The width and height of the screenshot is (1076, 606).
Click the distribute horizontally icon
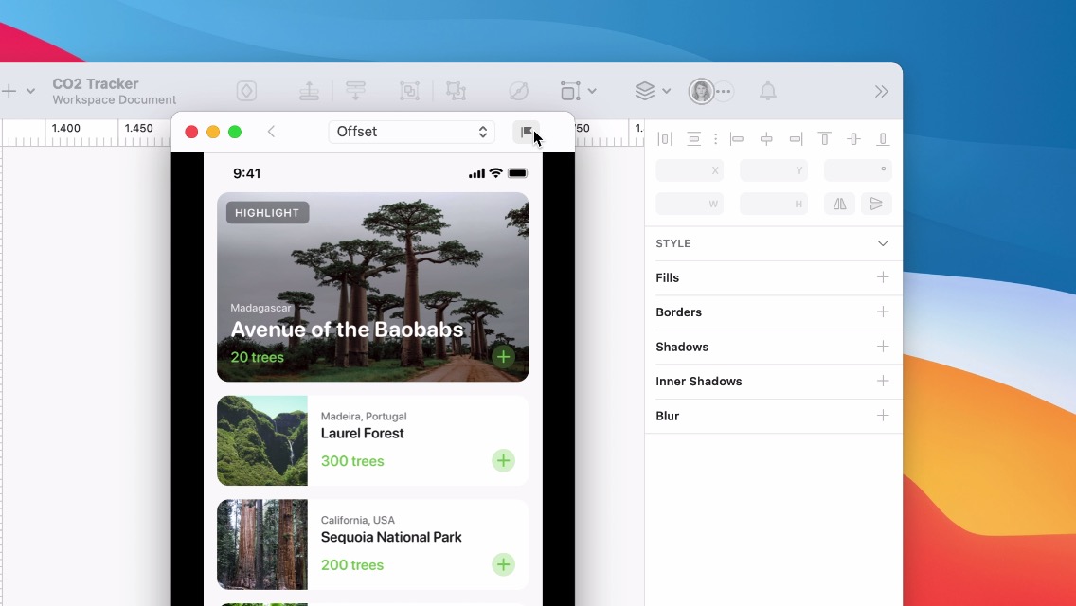coord(665,139)
